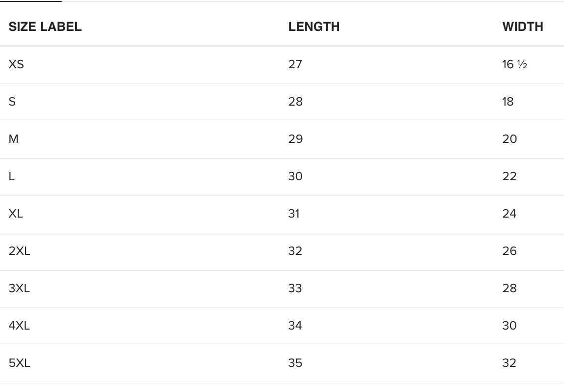Screen dimensions: 564x389
Task: Click length value 27 in XS row
Action: pyautogui.click(x=295, y=64)
